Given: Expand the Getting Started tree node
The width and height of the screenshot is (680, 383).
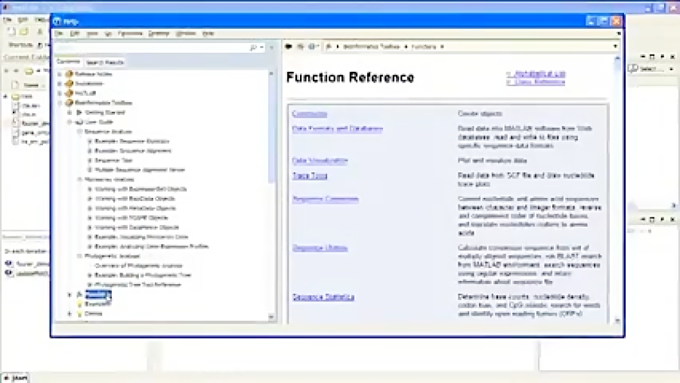Looking at the screenshot, I should (70, 113).
